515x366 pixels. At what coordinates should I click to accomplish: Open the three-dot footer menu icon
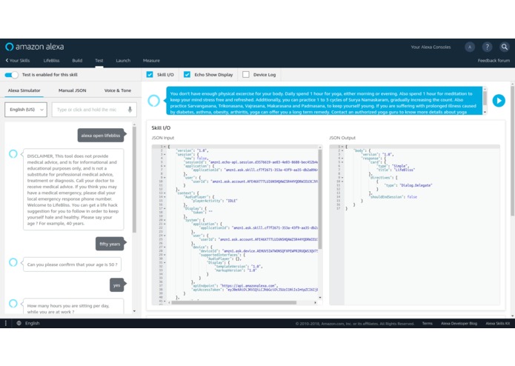6,323
